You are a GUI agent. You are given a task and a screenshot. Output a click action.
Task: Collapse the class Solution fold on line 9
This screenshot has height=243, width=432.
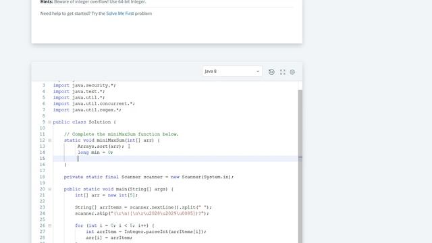(x=49, y=122)
